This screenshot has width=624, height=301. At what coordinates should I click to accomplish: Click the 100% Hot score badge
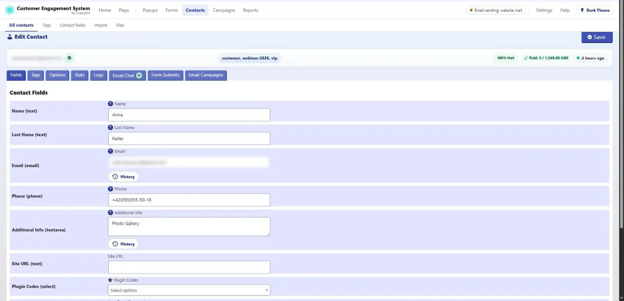point(506,58)
